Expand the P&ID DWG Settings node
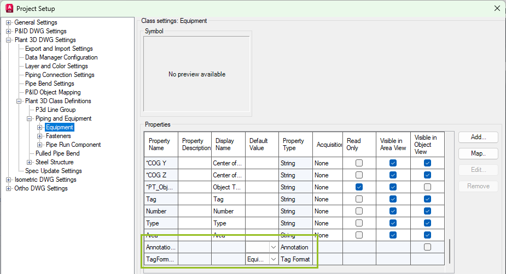Viewport: 506px width, 274px height. click(x=8, y=31)
